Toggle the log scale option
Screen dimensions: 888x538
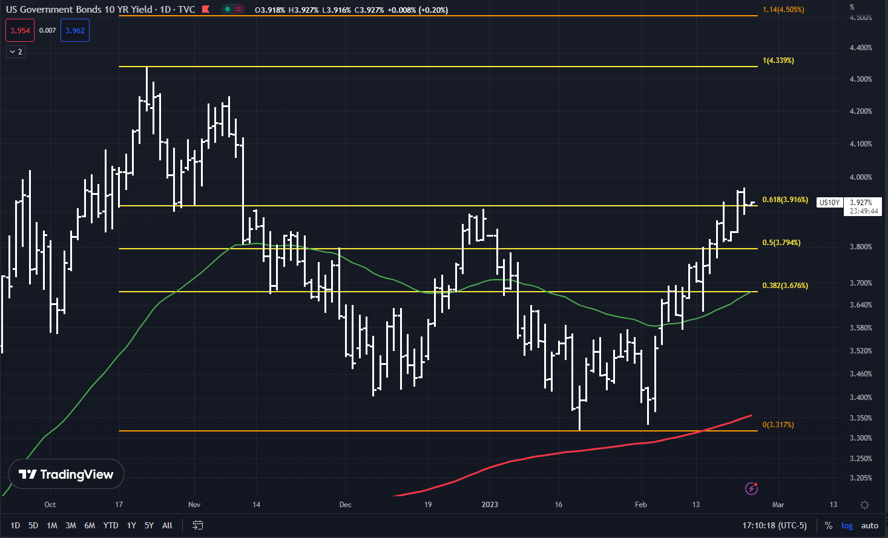[847, 525]
